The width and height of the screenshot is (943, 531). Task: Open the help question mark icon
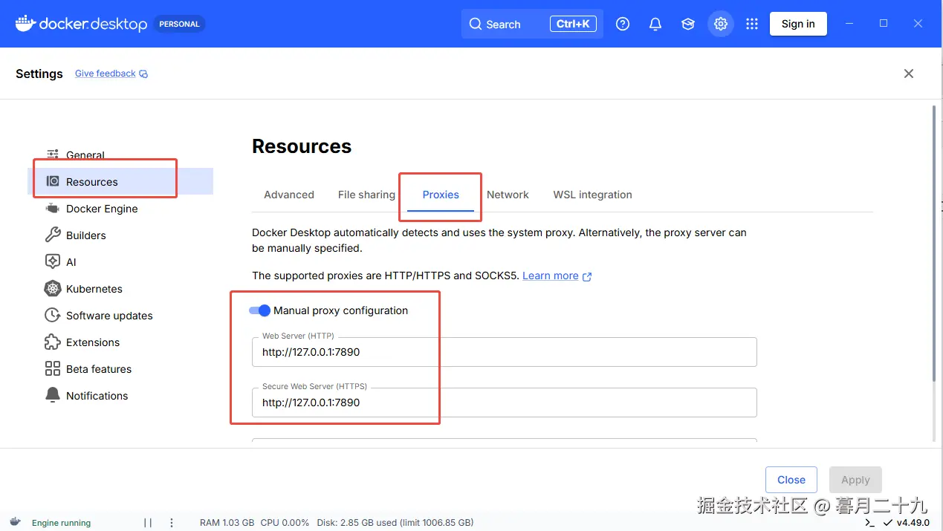tap(623, 24)
